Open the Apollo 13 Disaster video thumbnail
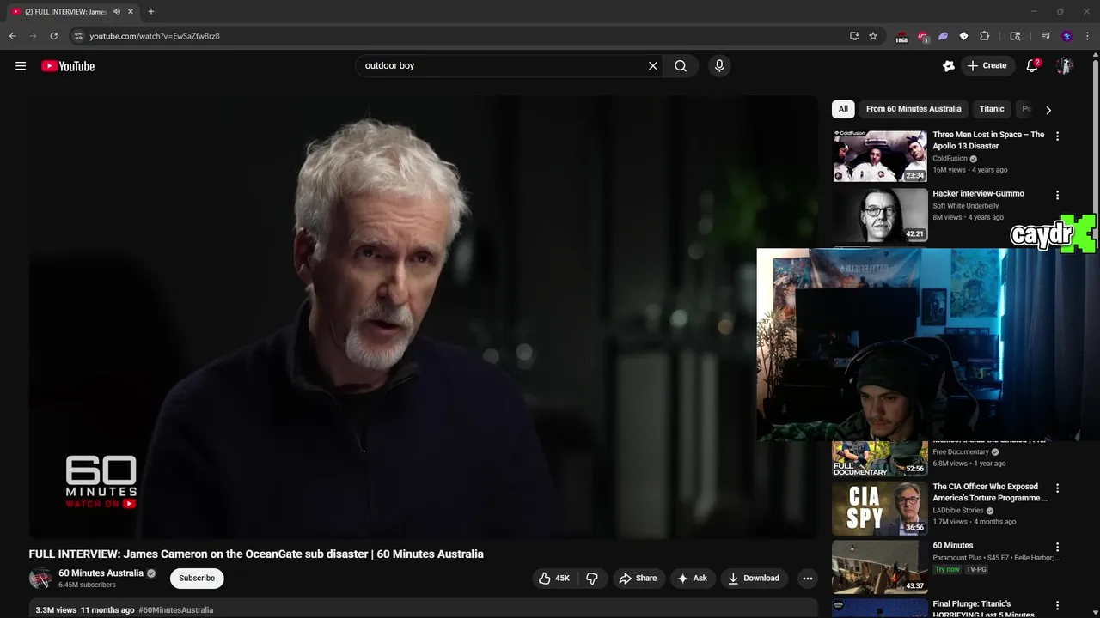 pos(880,156)
